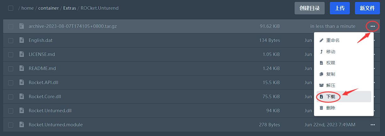Go to Extras in breadcrumb path
Image resolution: width=385 pixels, height=136 pixels.
point(70,8)
